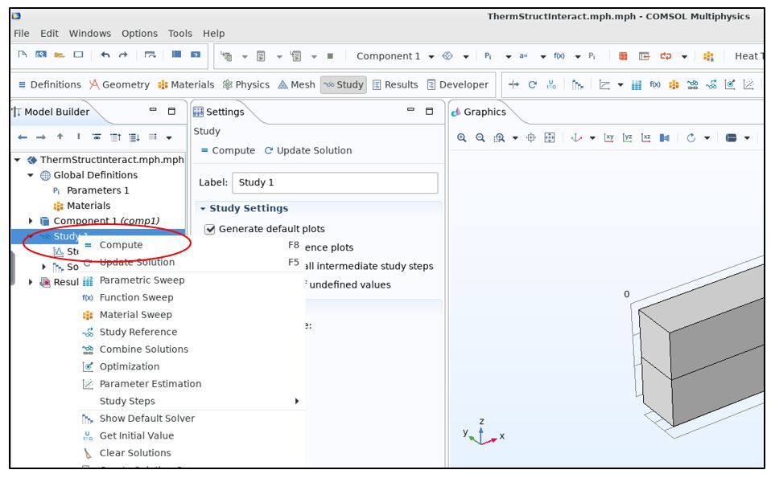Viewport: 771px width, 478px height.
Task: Choose Function Sweep from context menu
Action: click(192, 297)
